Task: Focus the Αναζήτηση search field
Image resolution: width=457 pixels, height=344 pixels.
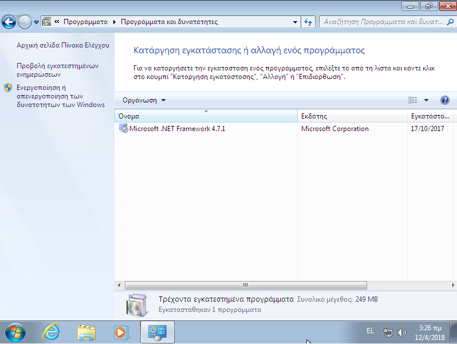Action: pos(383,22)
